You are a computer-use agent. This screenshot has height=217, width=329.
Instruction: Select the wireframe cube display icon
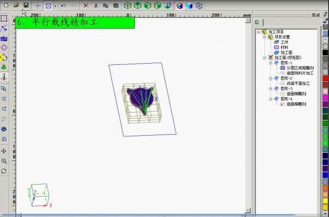pos(199,5)
